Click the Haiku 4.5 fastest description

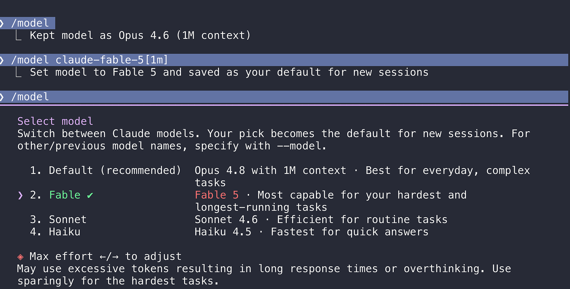coord(311,232)
